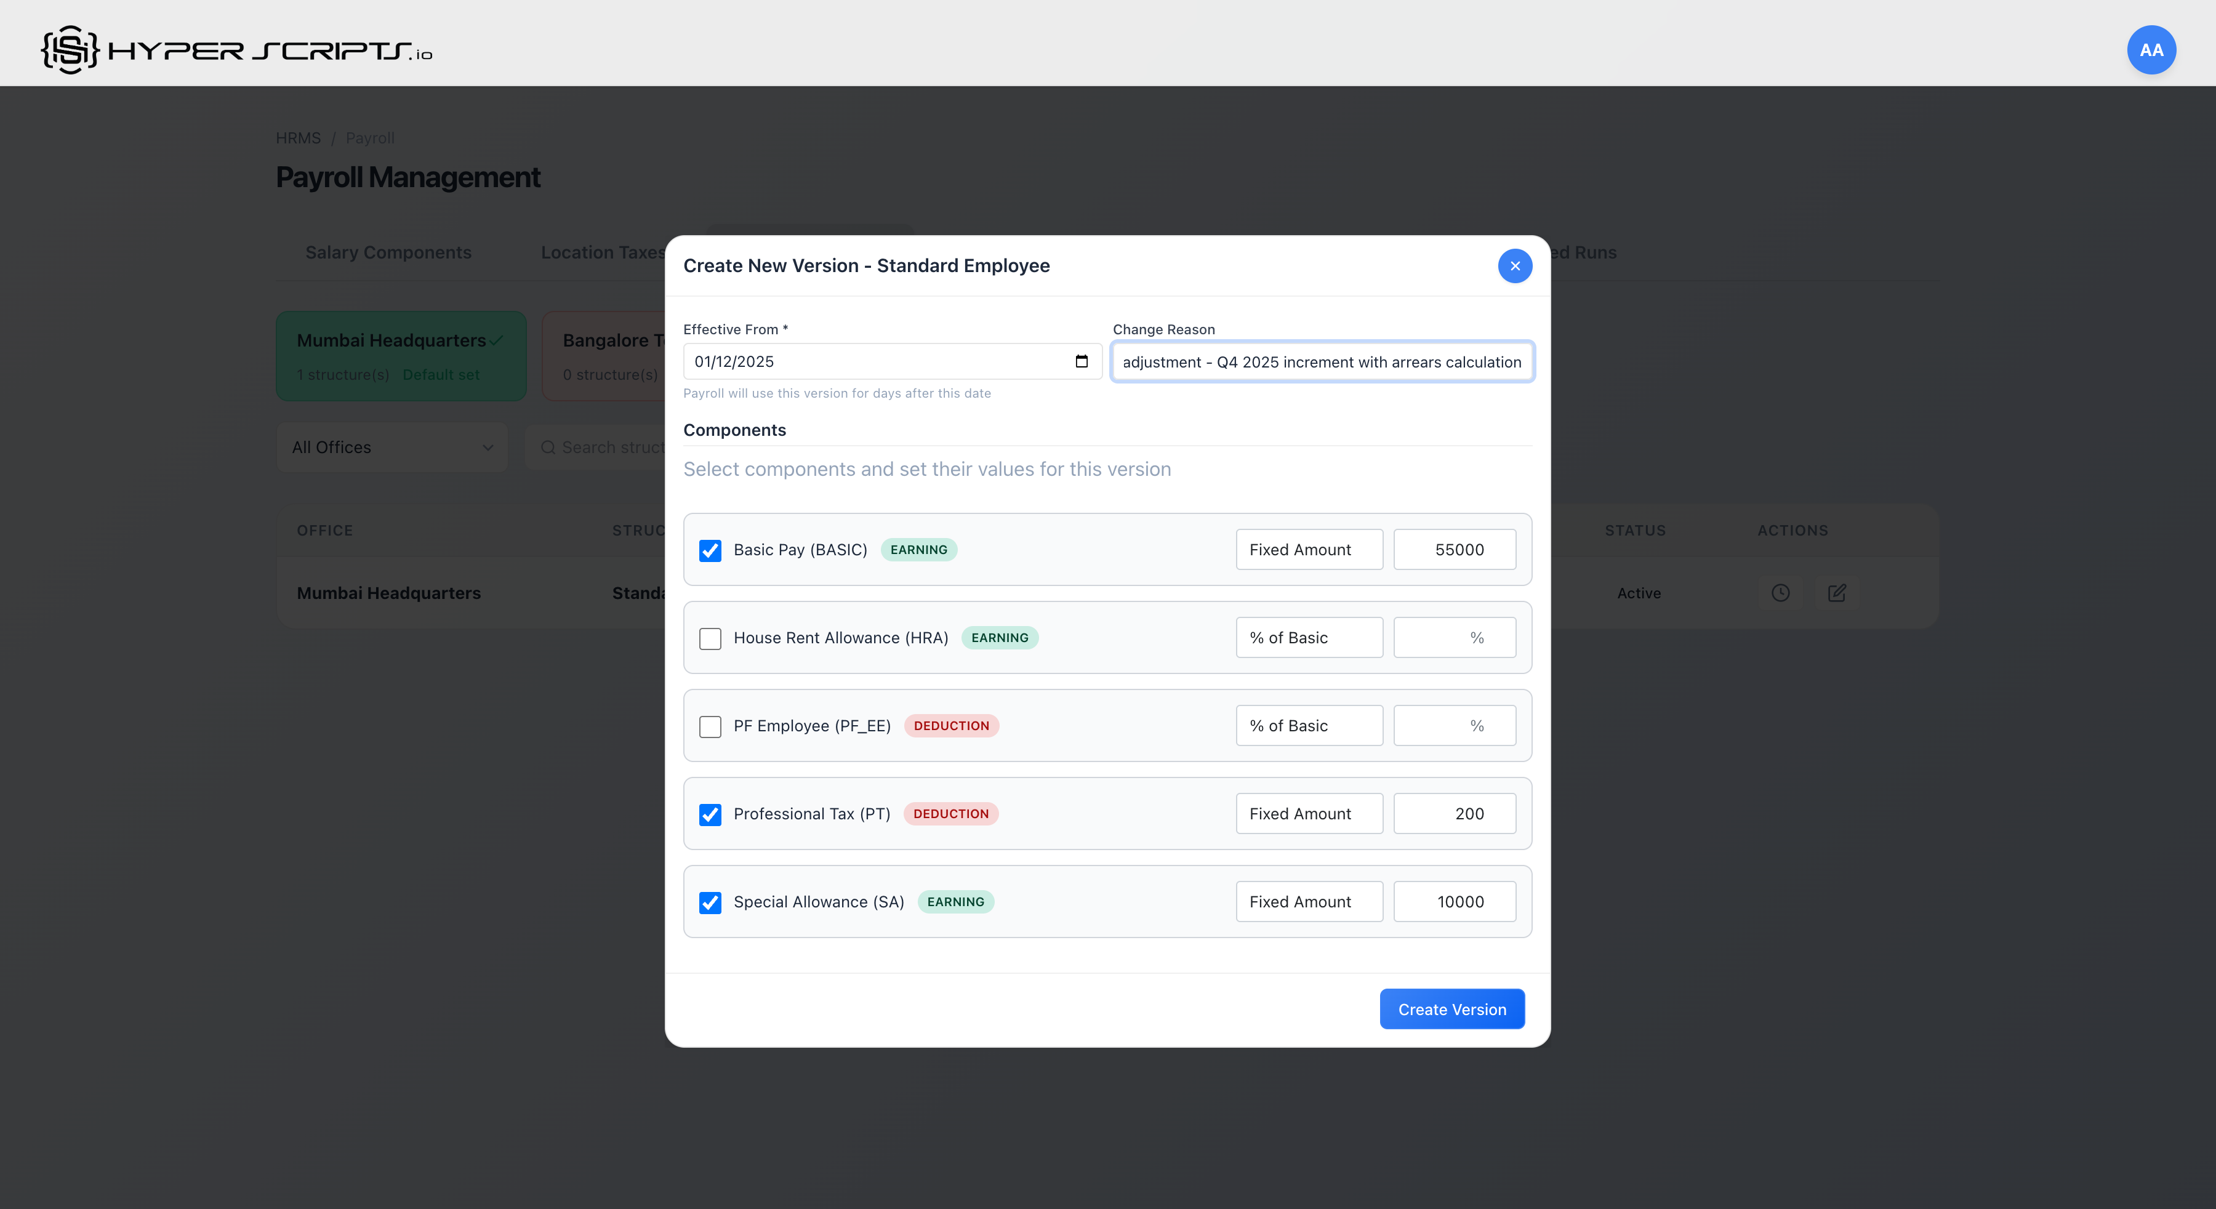Screen dimensions: 2216x1209
Task: Enable the House Rent Allowance checkbox
Action: coord(710,638)
